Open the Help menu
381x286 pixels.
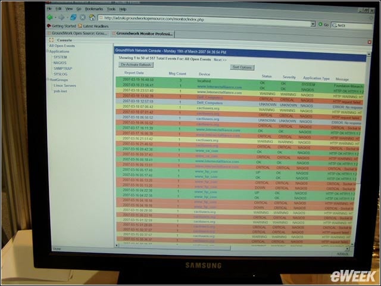click(123, 10)
